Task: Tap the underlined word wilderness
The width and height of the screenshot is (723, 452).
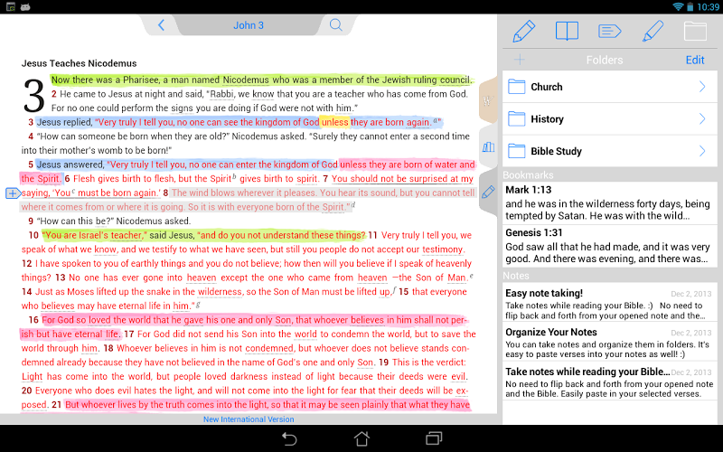Action: click(x=220, y=292)
